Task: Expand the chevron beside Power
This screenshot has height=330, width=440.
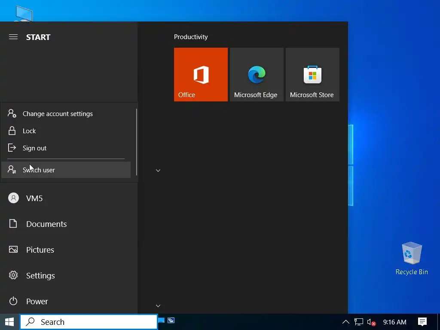Action: pyautogui.click(x=158, y=306)
